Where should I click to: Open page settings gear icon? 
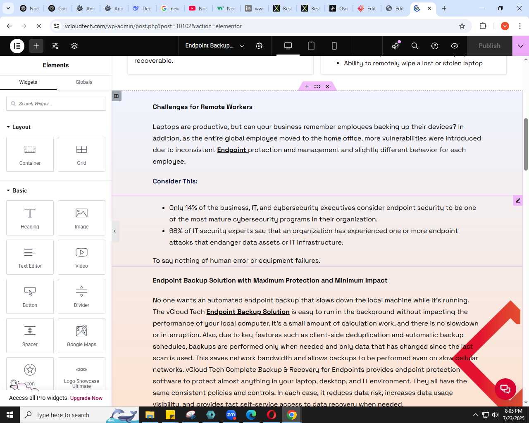coord(259,46)
